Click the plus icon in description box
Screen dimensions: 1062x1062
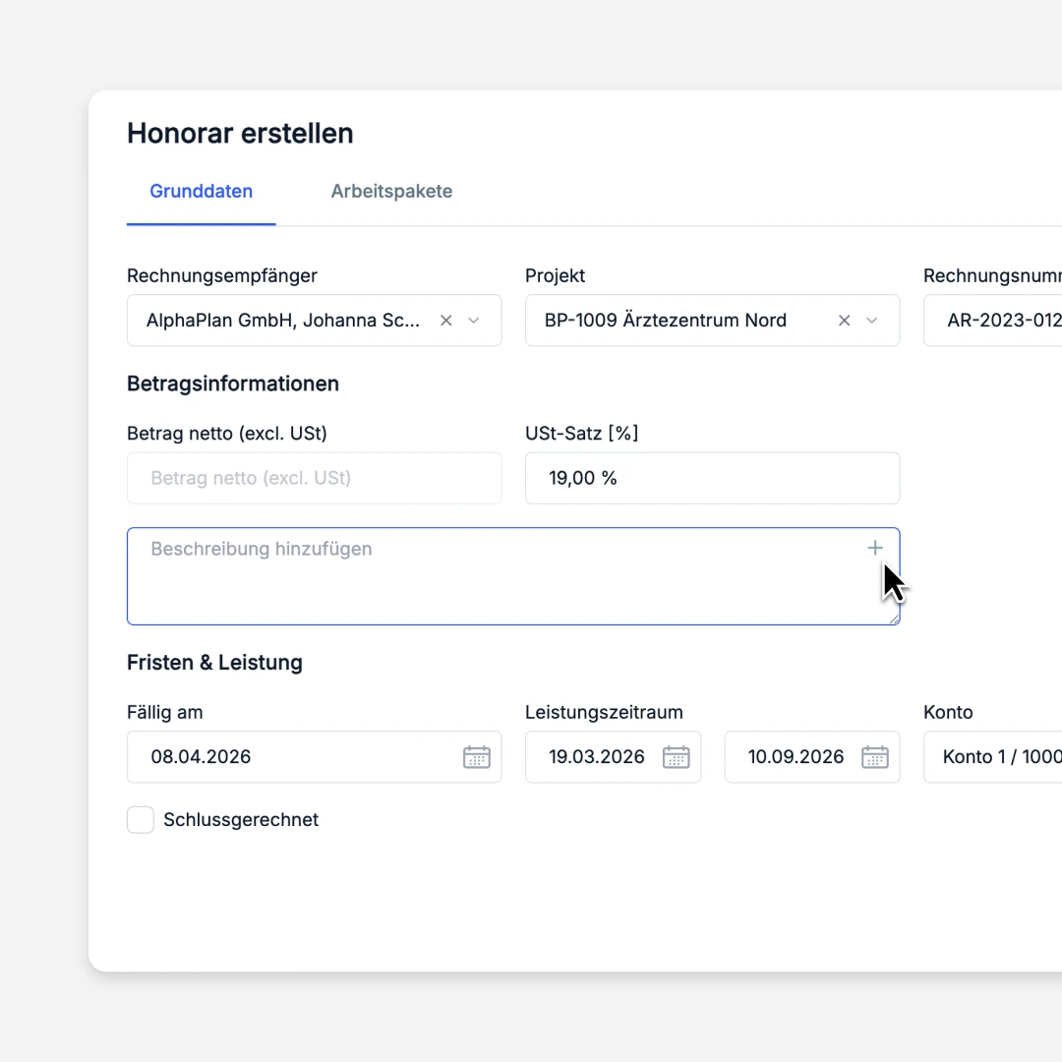tap(875, 548)
